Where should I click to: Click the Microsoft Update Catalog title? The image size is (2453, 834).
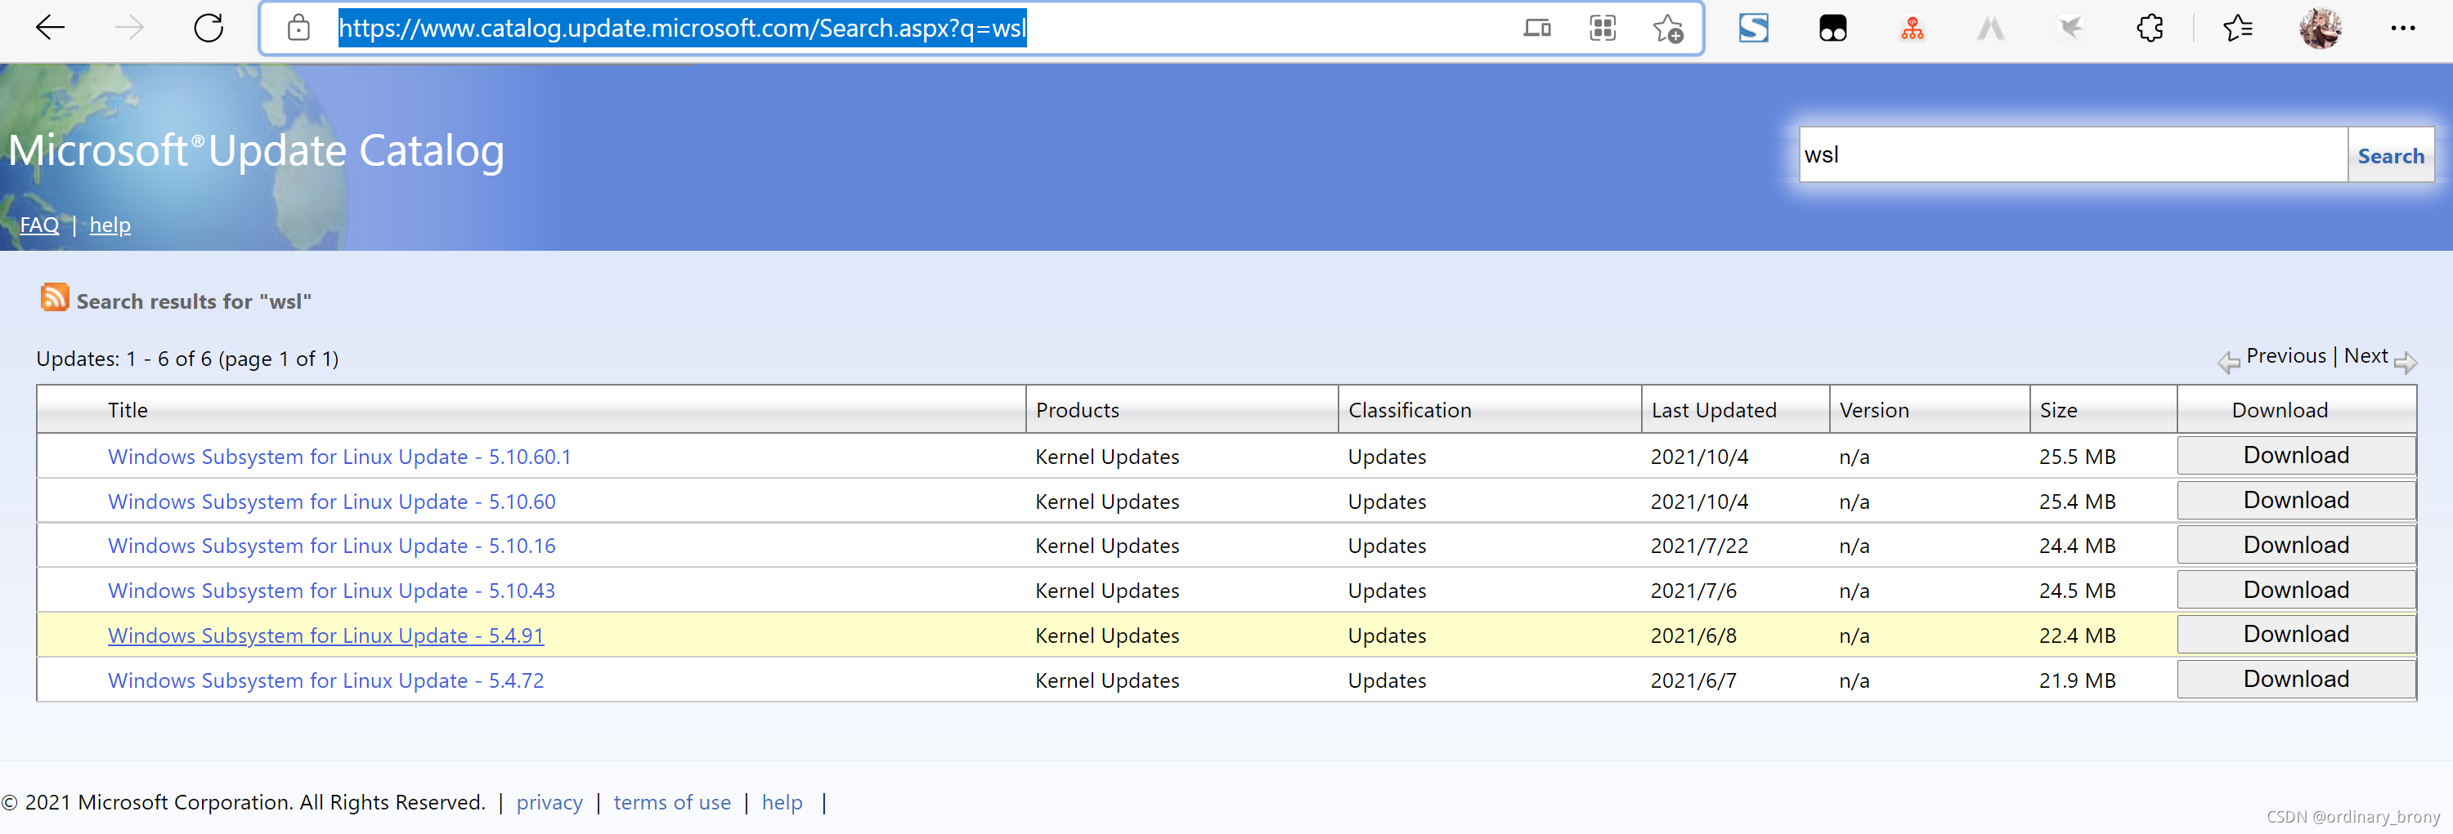pos(255,150)
